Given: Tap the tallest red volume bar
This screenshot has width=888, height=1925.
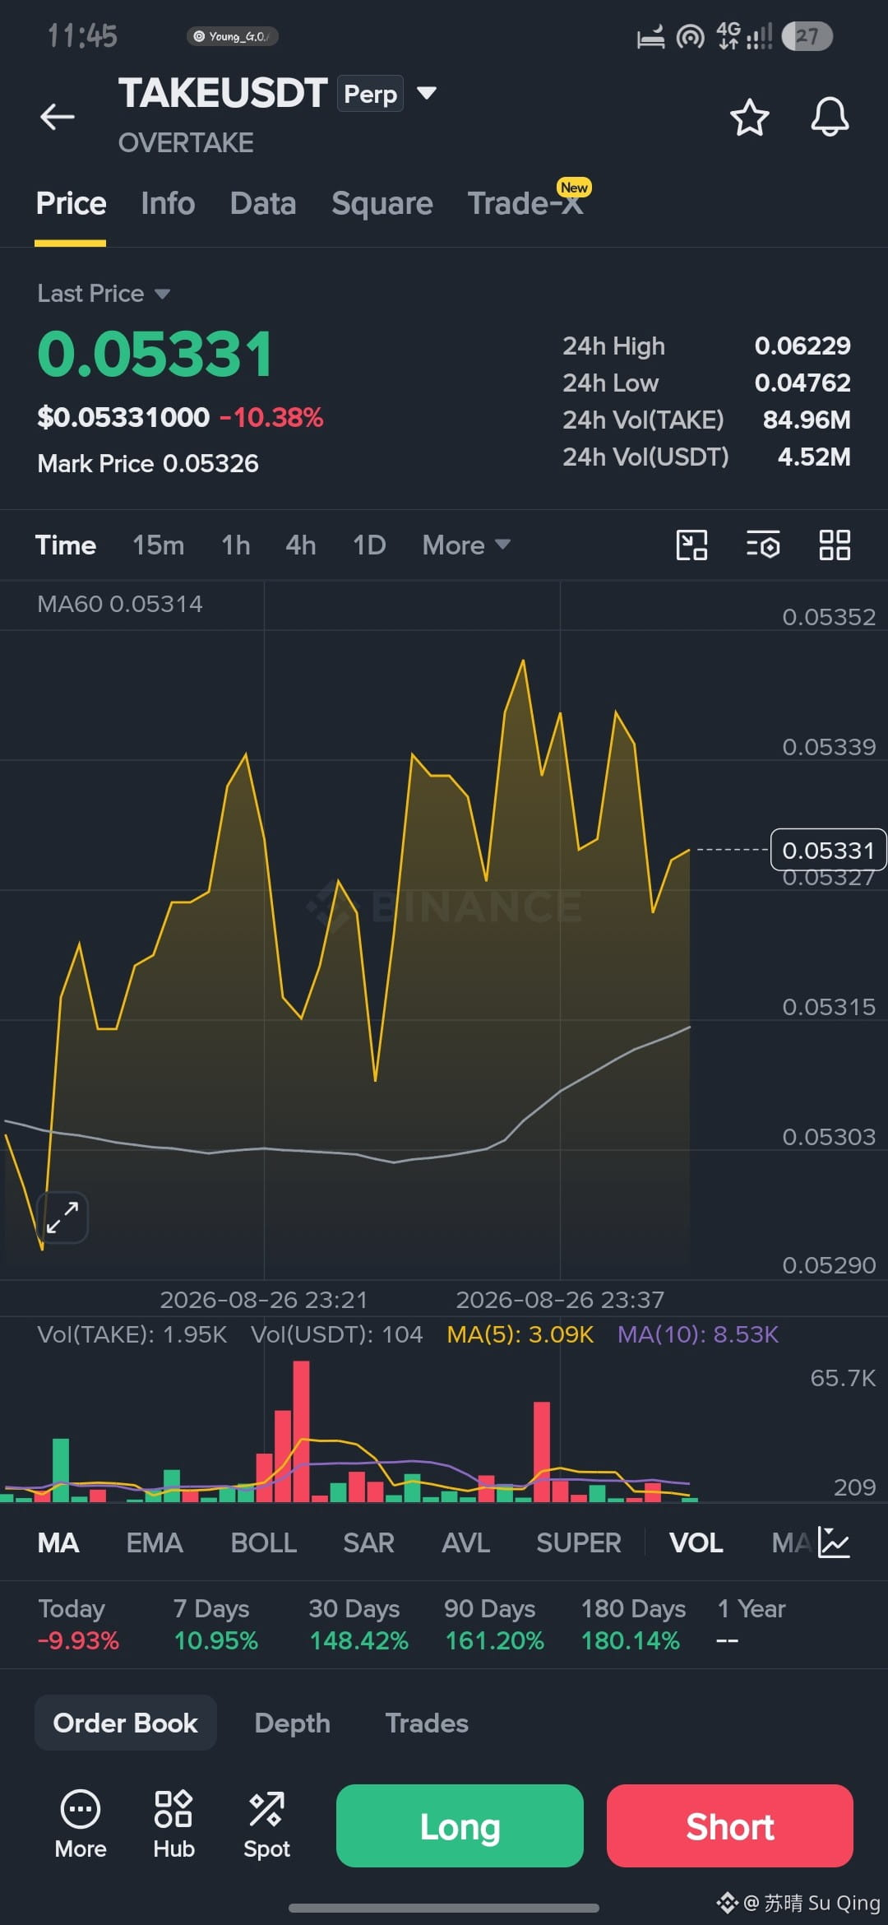Looking at the screenshot, I should pos(301,1431).
